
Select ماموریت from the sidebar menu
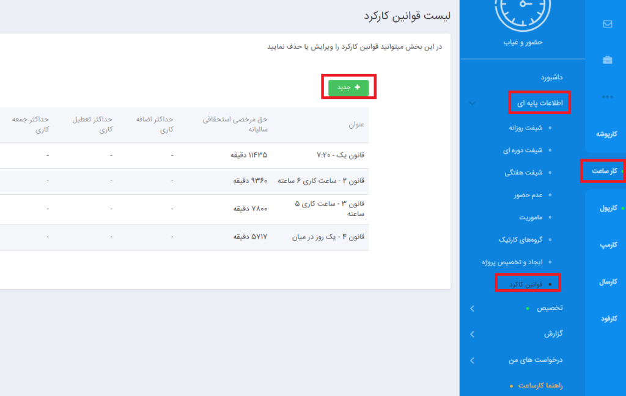531,217
